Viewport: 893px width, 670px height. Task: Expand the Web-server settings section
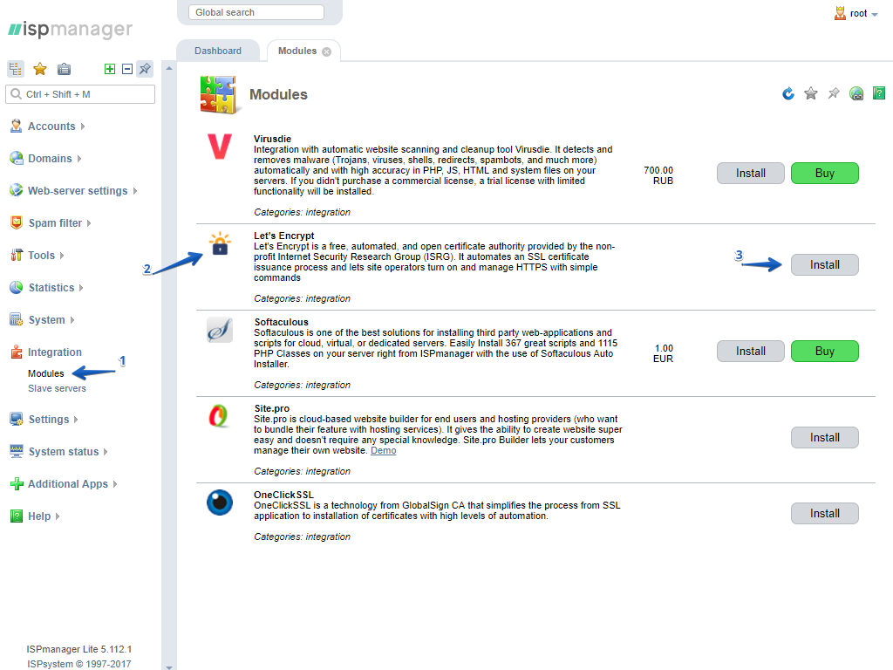click(135, 191)
